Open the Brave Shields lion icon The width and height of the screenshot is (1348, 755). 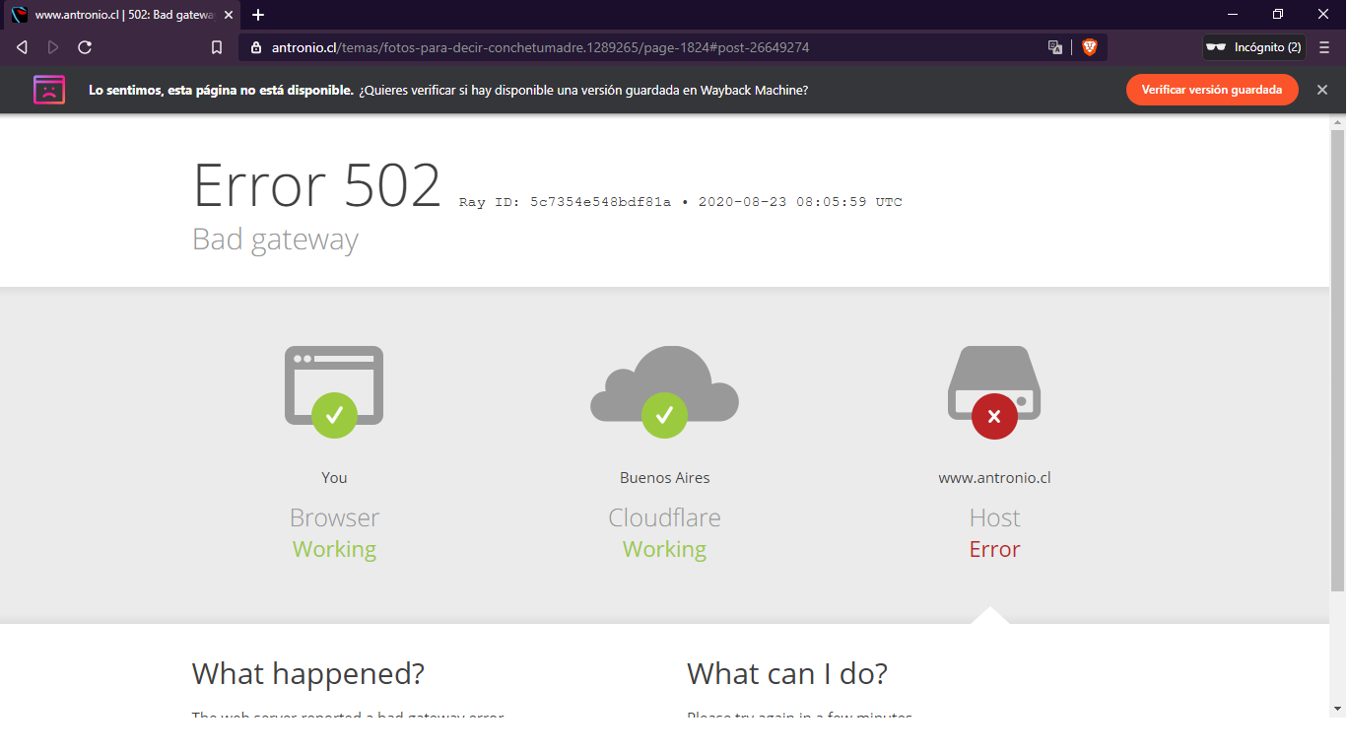pyautogui.click(x=1089, y=47)
